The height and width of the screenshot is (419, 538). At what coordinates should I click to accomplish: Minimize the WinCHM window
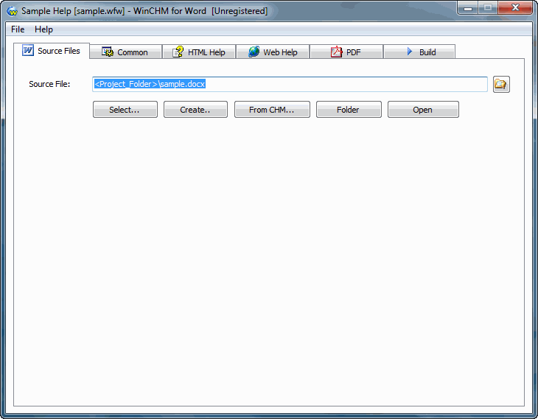(x=468, y=8)
